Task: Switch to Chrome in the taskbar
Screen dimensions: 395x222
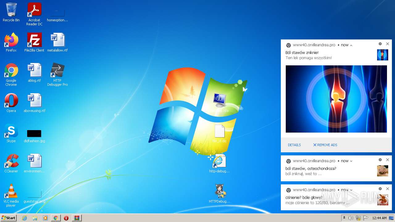Action: [56, 218]
